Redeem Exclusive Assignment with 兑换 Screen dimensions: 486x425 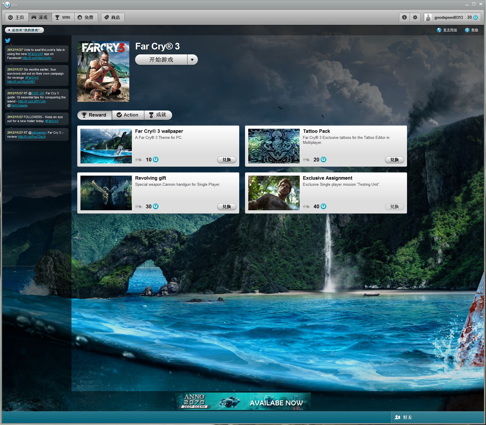click(395, 207)
